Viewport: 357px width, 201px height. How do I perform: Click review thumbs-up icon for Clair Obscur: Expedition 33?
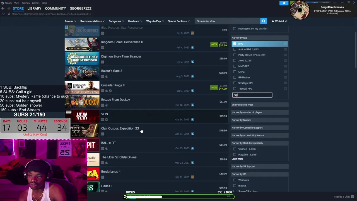click(x=192, y=134)
